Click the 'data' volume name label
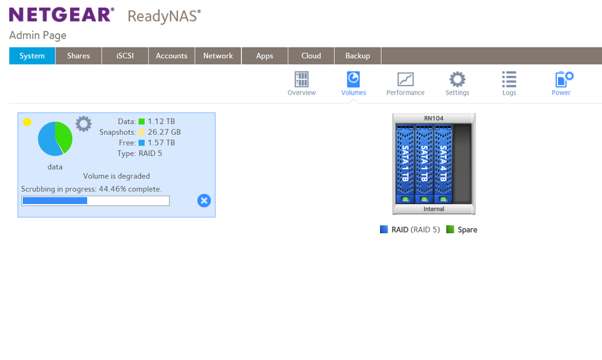Viewport: 602px width, 360px height. 55,167
